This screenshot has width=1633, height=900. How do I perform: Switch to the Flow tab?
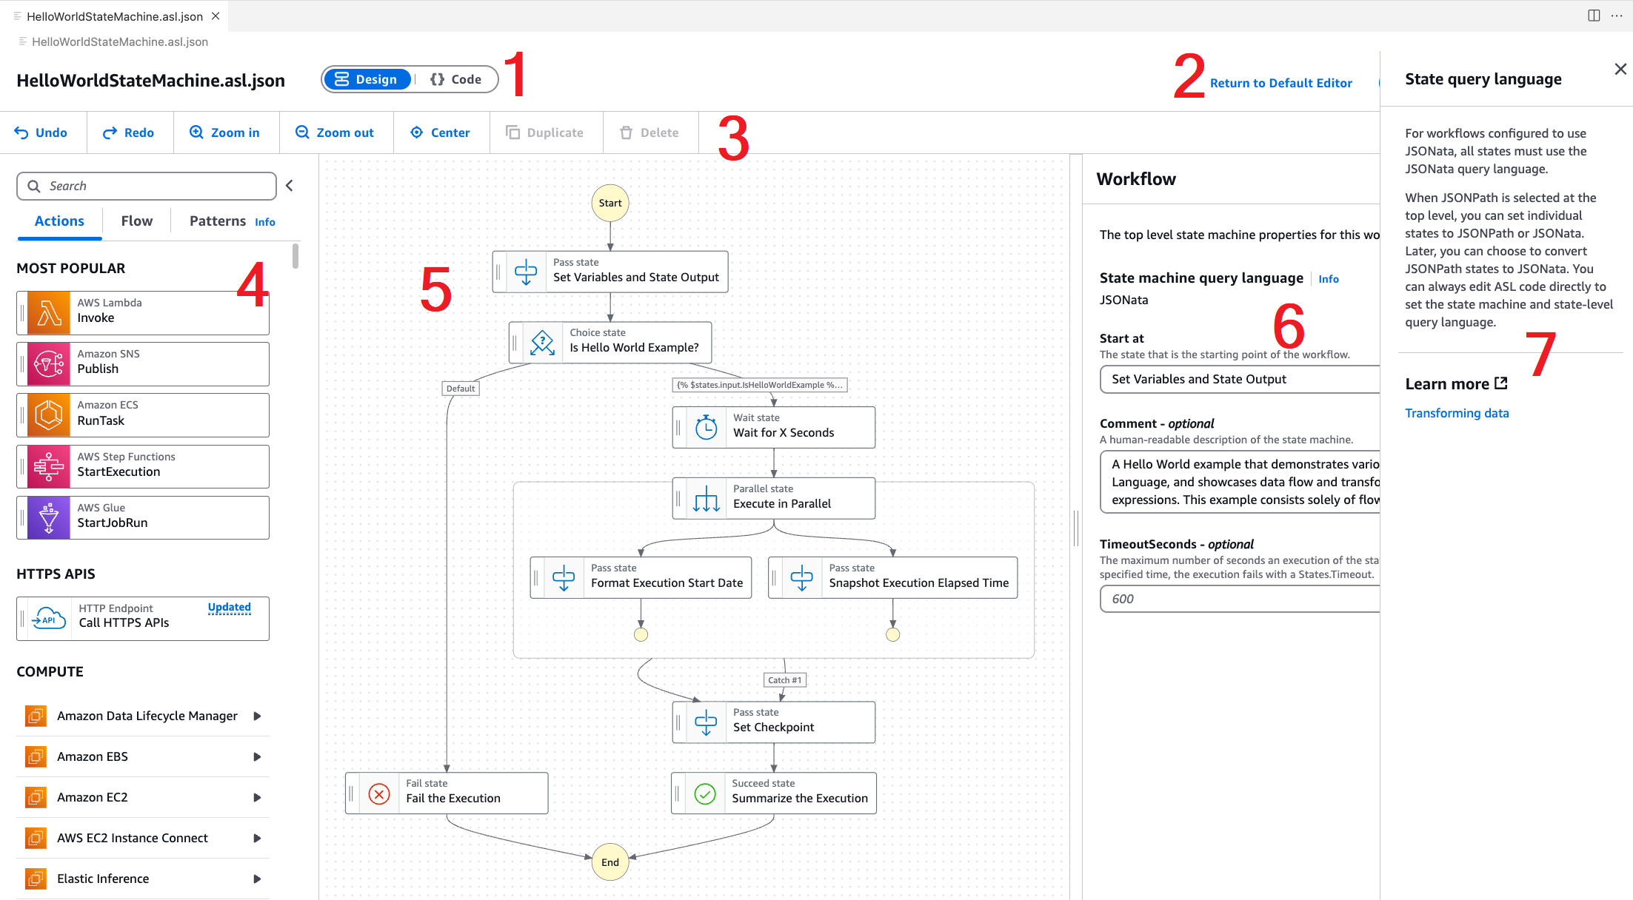pyautogui.click(x=136, y=221)
